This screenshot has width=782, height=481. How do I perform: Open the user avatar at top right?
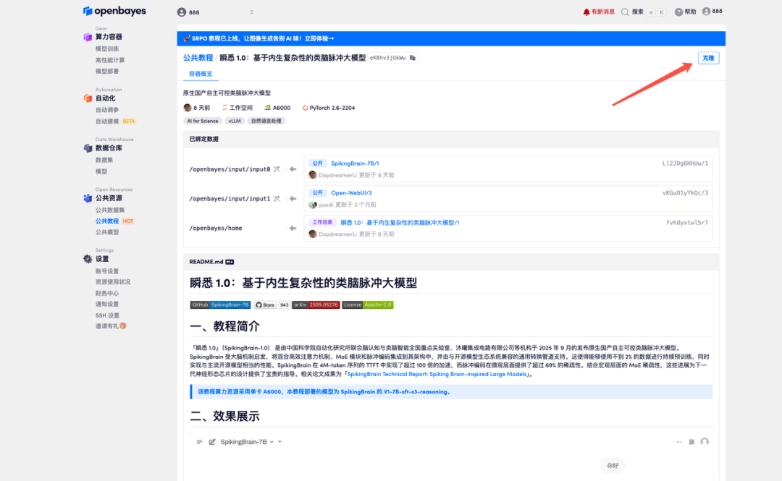pyautogui.click(x=707, y=12)
